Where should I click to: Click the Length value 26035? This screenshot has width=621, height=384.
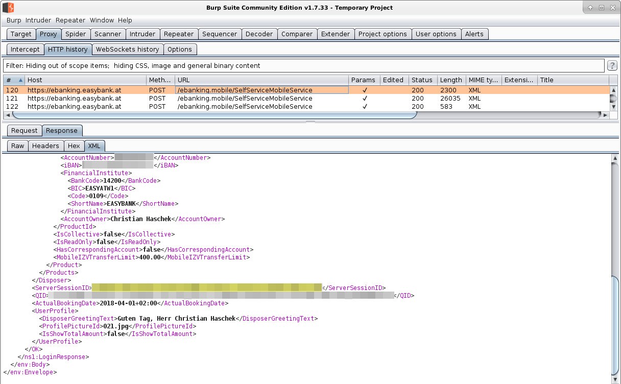pos(450,99)
